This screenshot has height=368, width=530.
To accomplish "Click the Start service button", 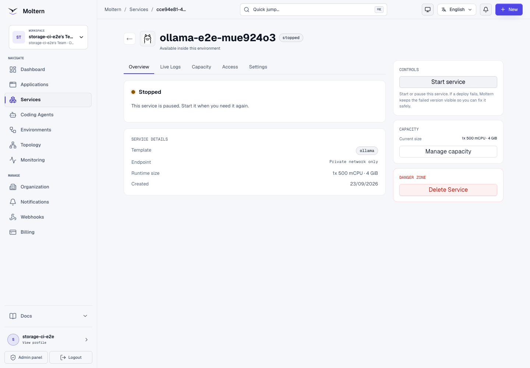I will pos(448,82).
